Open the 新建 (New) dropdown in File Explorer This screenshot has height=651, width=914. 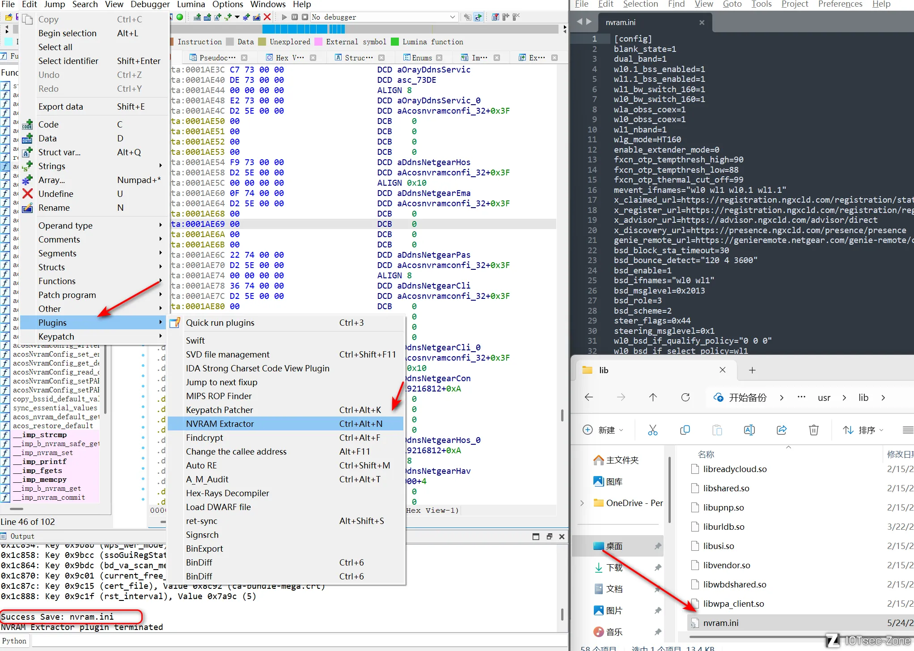click(x=603, y=430)
